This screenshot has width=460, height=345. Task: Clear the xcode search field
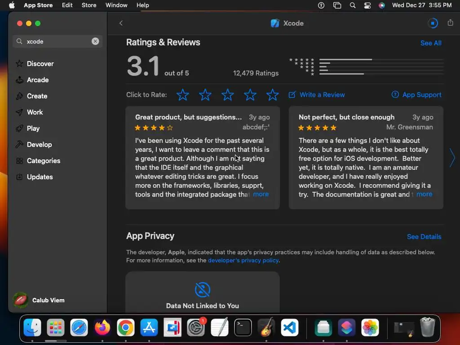(x=95, y=41)
